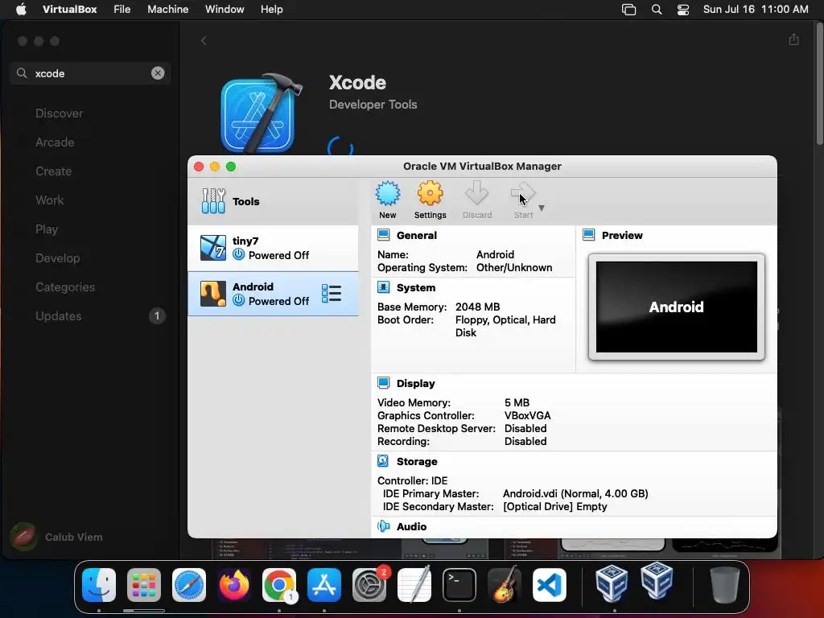The image size is (824, 618).
Task: Open Develop in App Store sidebar
Action: [x=58, y=258]
